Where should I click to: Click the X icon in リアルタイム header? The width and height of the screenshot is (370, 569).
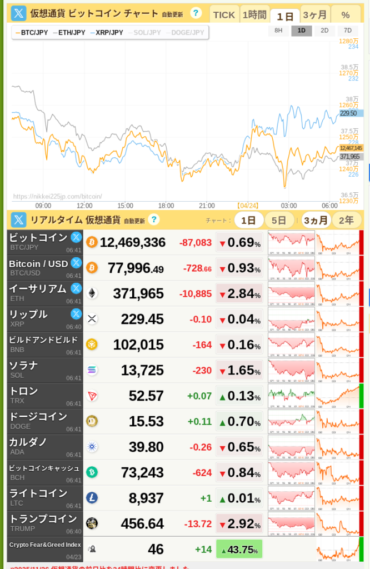[19, 220]
